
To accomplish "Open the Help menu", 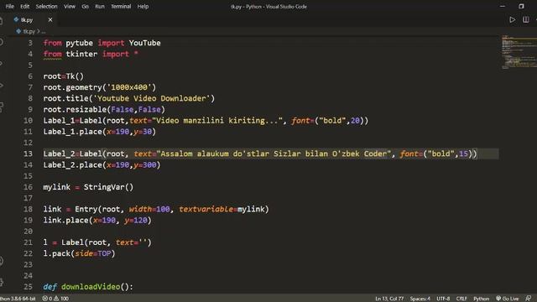I will click(x=143, y=6).
